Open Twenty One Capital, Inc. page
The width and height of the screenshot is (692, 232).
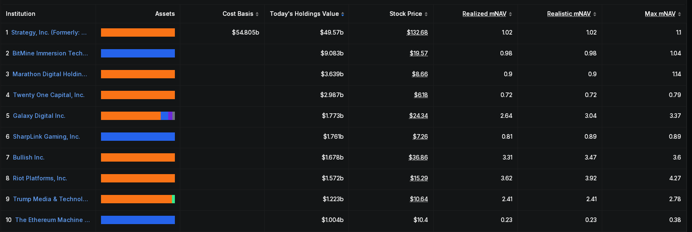pos(48,95)
